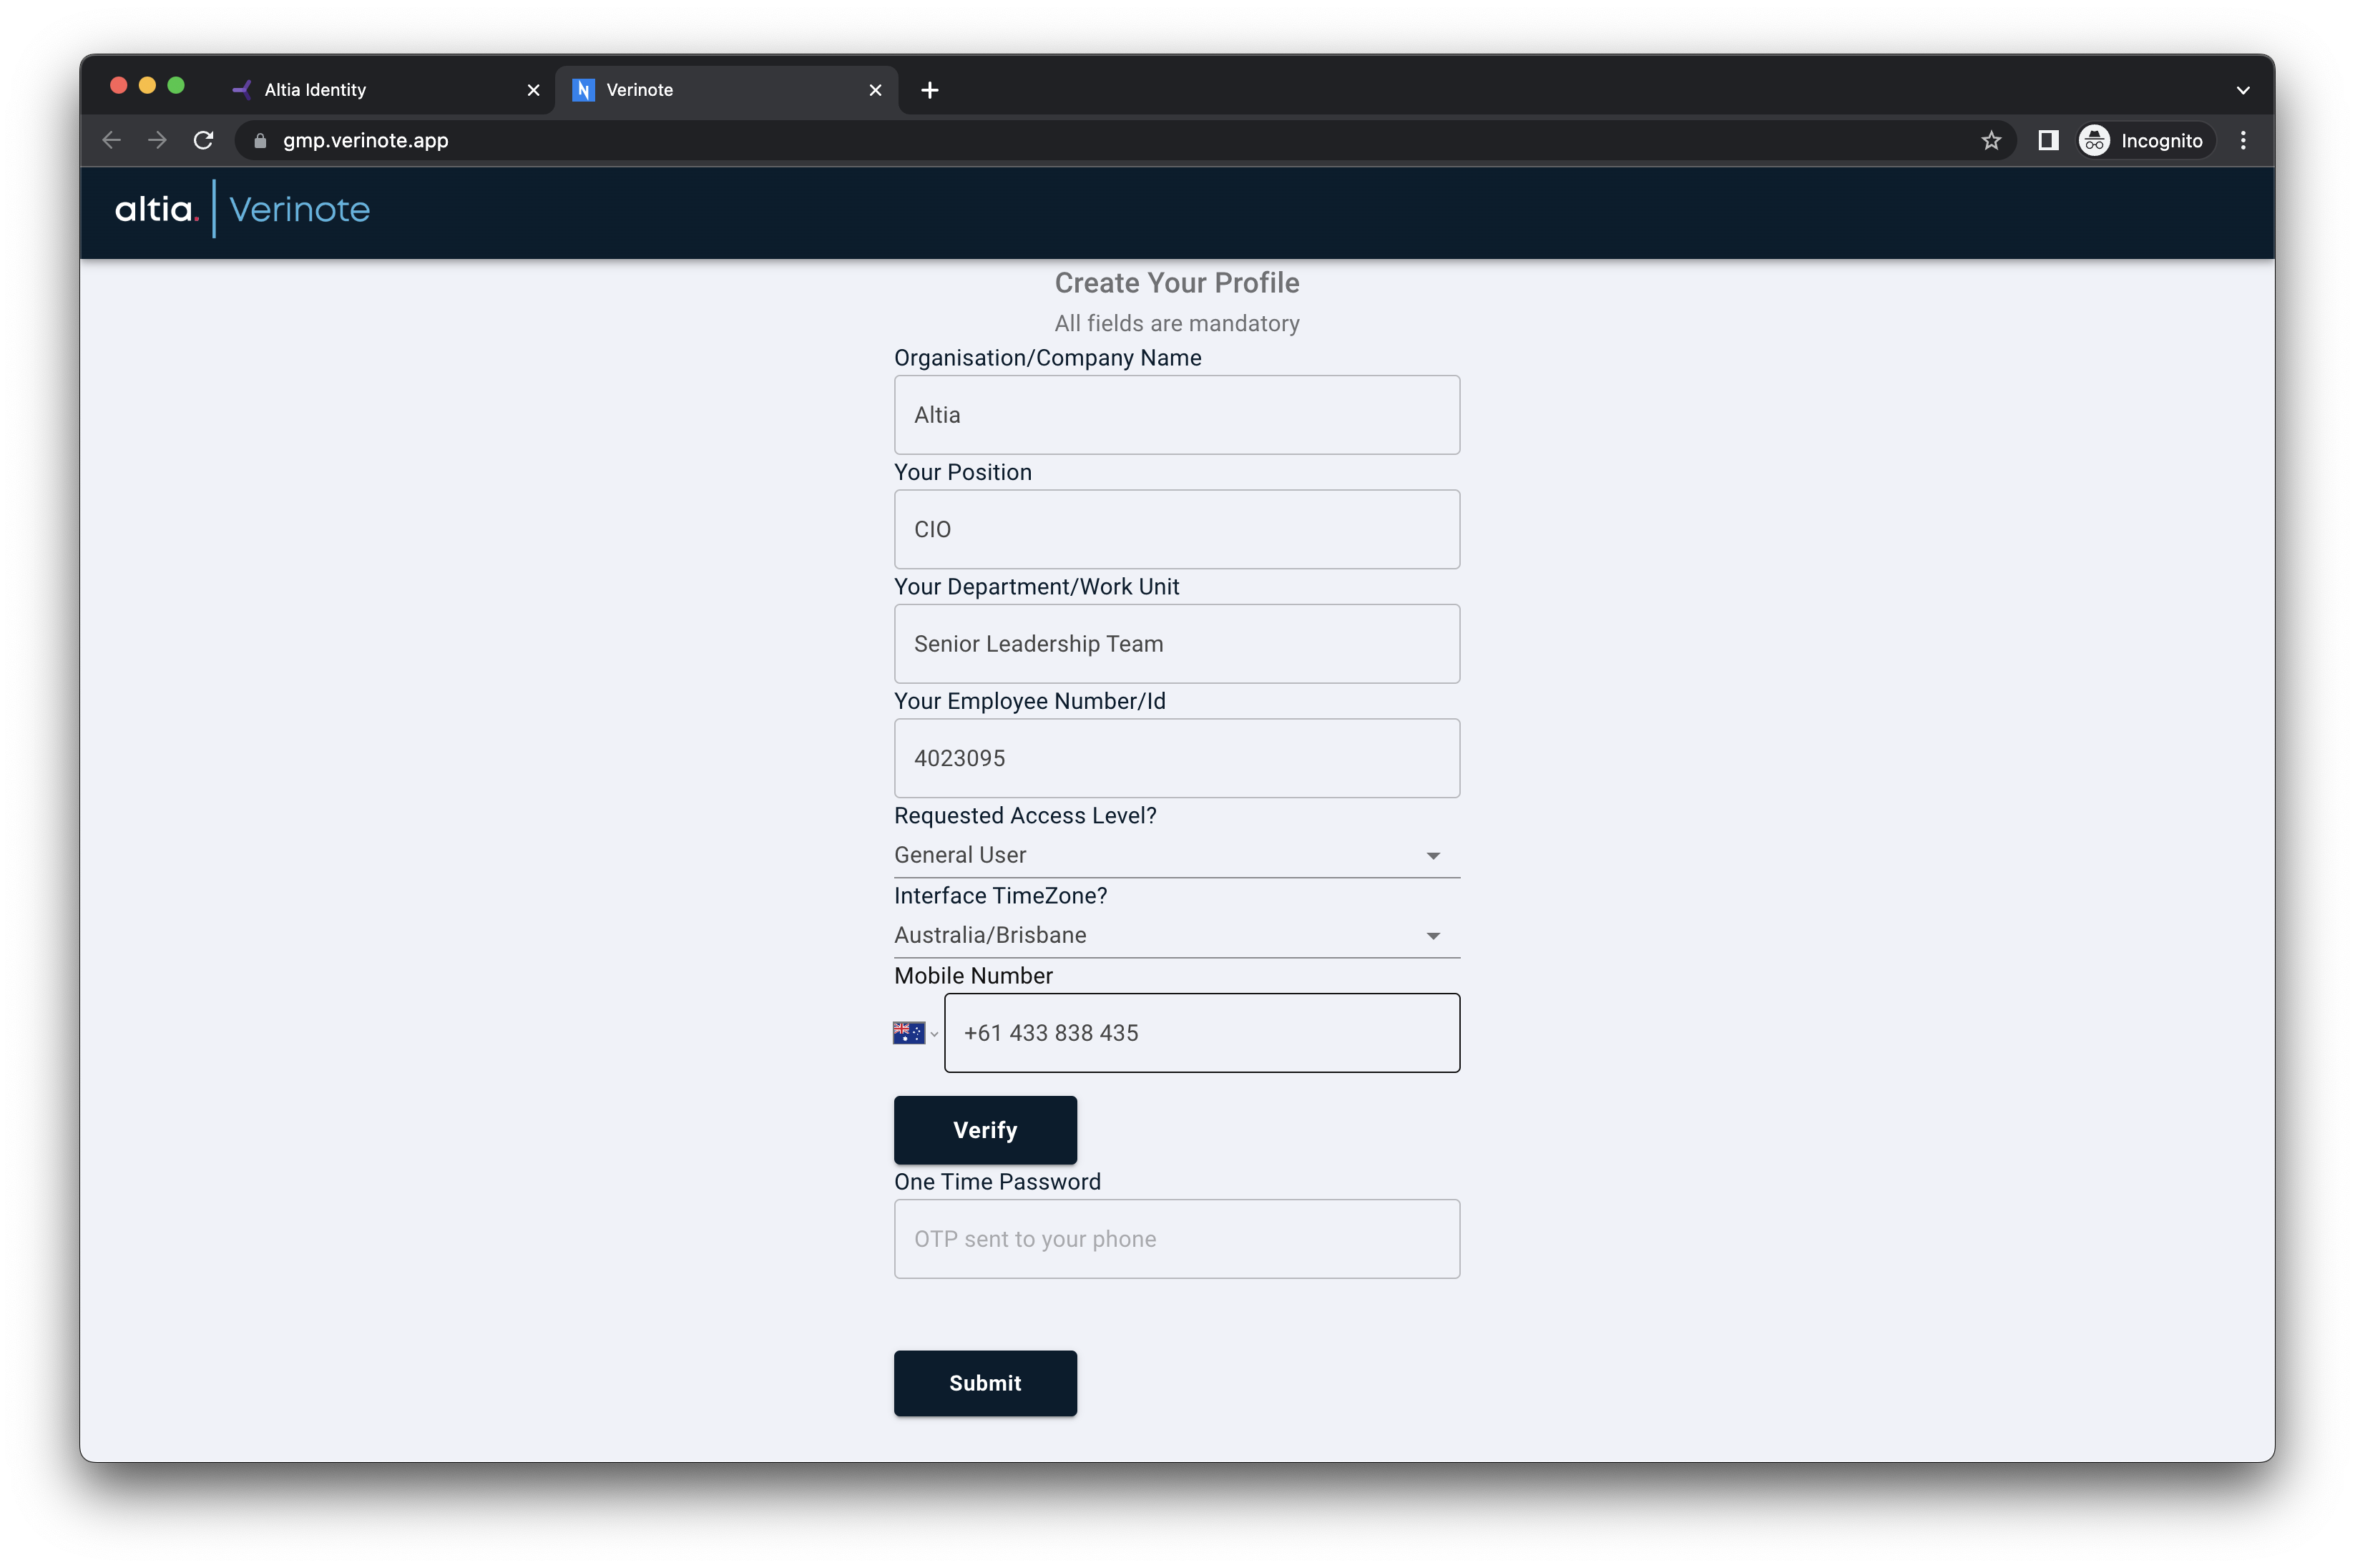Image resolution: width=2355 pixels, height=1568 pixels.
Task: Open the country flag code picker
Action: 914,1033
